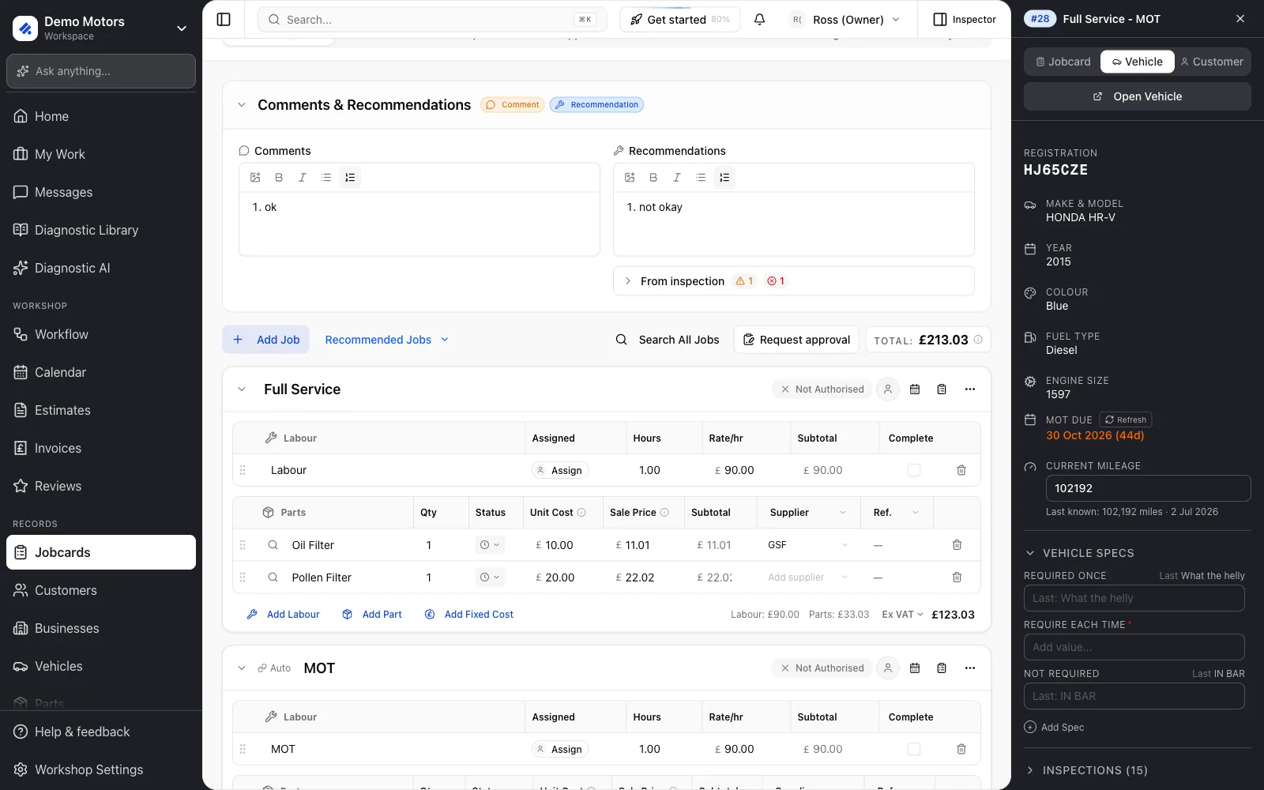Click Ask anything input
The image size is (1264, 790).
[101, 71]
